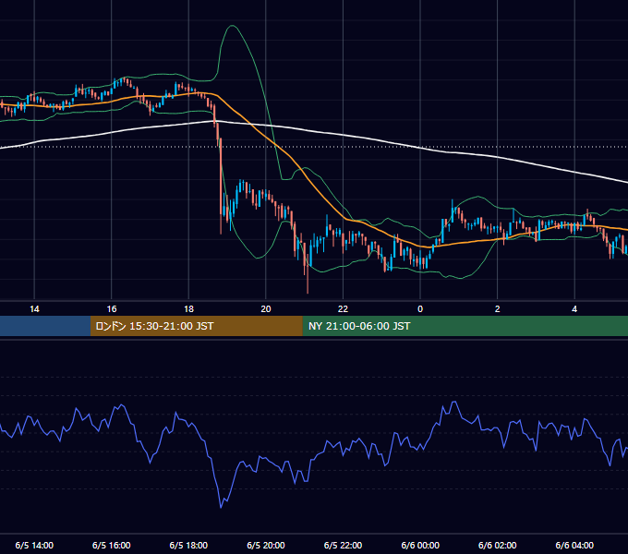628x554 pixels.
Task: Click the 6/5 16:00 date label
Action: click(112, 546)
